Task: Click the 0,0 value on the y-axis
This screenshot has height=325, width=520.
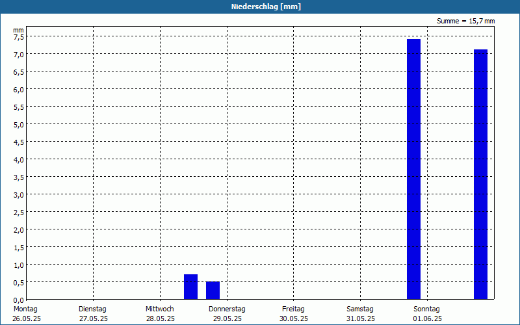Action: pyautogui.click(x=19, y=300)
